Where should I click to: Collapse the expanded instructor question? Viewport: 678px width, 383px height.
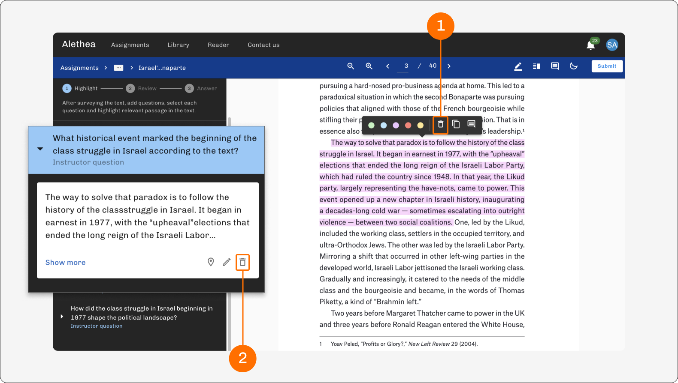point(40,149)
